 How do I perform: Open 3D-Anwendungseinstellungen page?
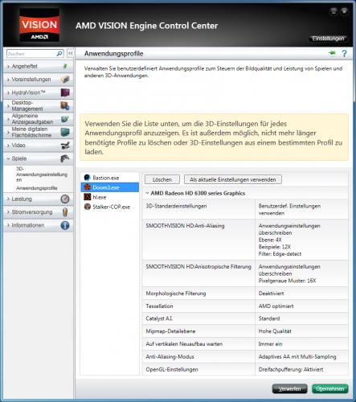point(42,174)
